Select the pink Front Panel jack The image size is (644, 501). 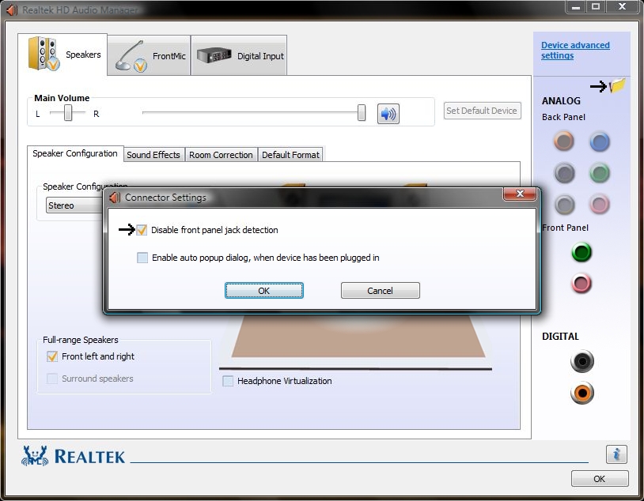pyautogui.click(x=581, y=283)
